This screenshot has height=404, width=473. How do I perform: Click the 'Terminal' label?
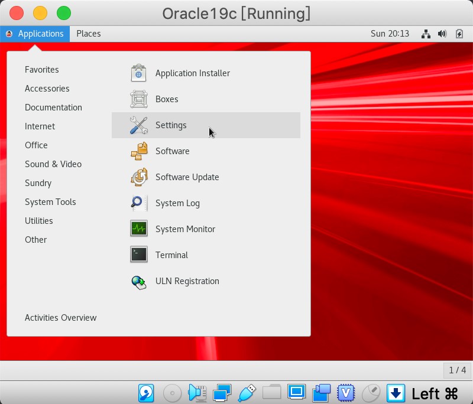171,255
